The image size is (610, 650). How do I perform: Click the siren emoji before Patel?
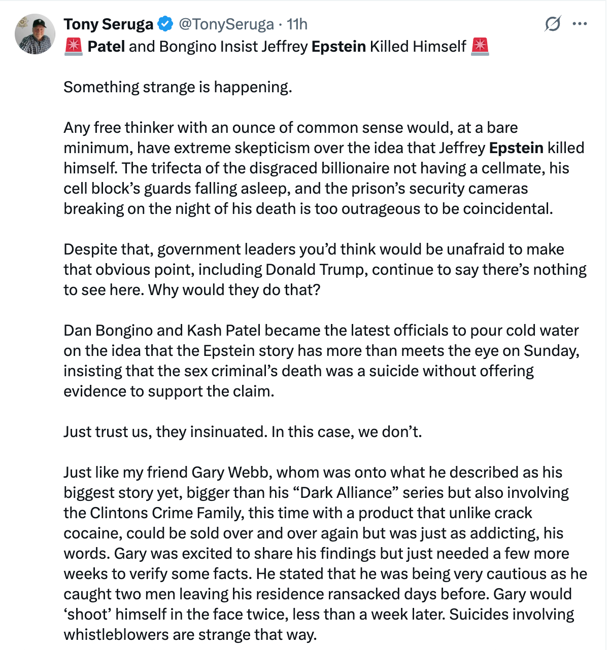(x=74, y=47)
